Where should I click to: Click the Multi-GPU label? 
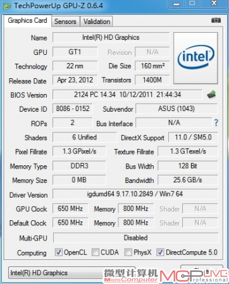33,238
